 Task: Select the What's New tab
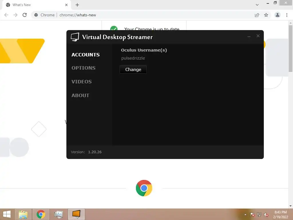(36, 5)
